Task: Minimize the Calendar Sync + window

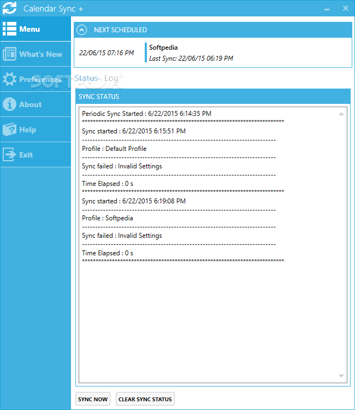Action: click(x=327, y=9)
